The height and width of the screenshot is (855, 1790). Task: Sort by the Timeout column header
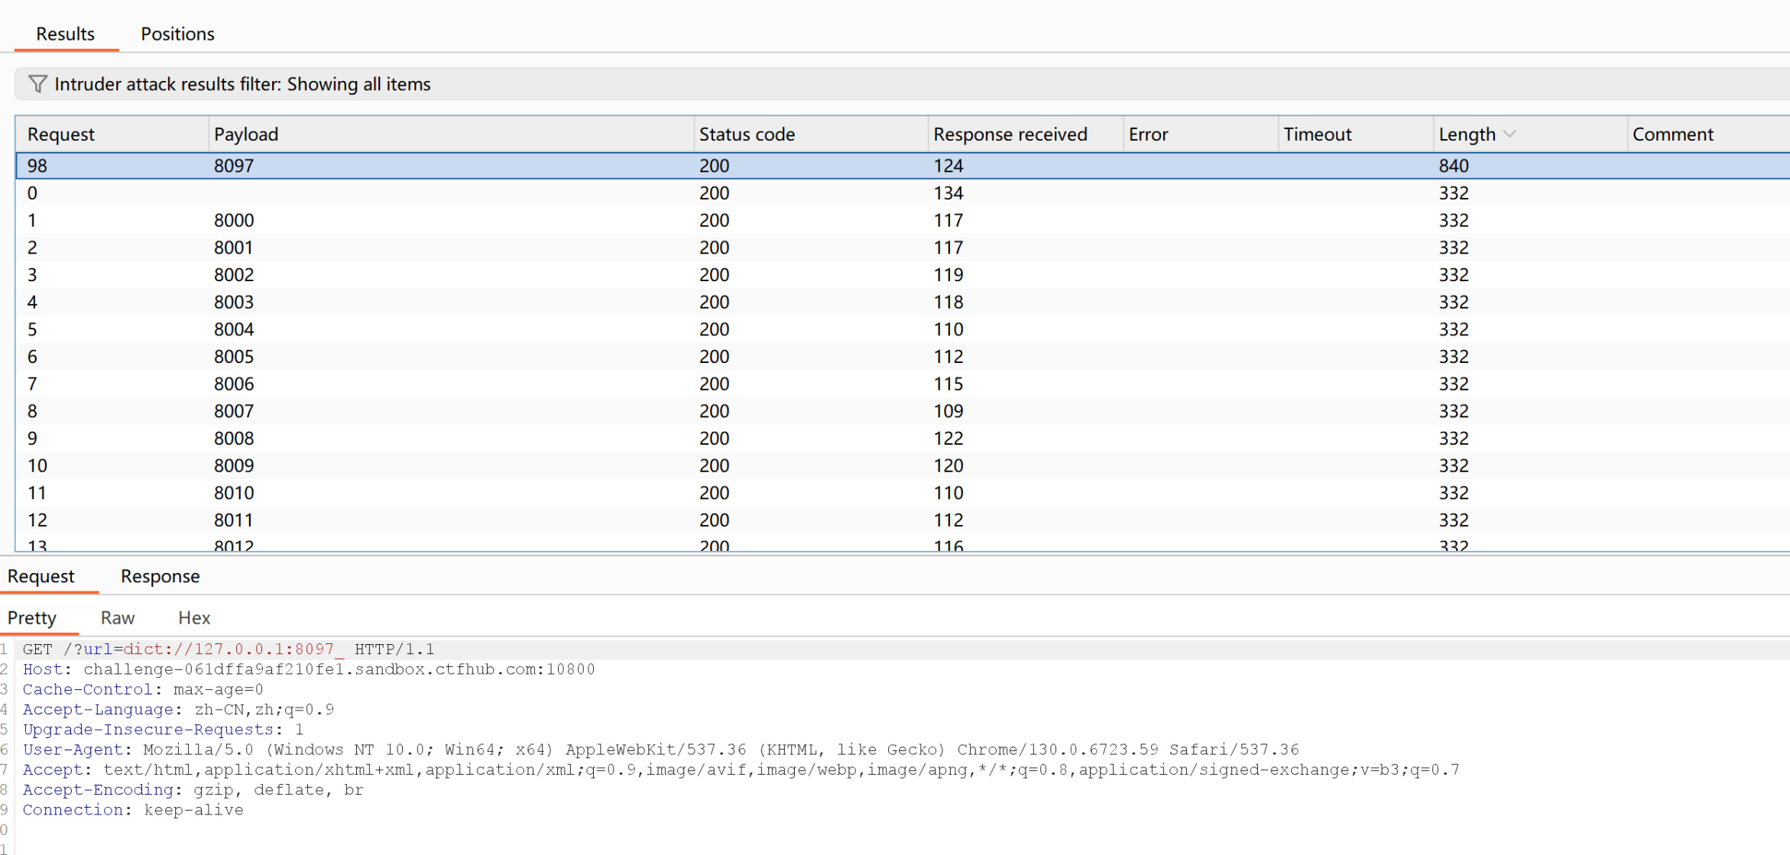tap(1356, 134)
